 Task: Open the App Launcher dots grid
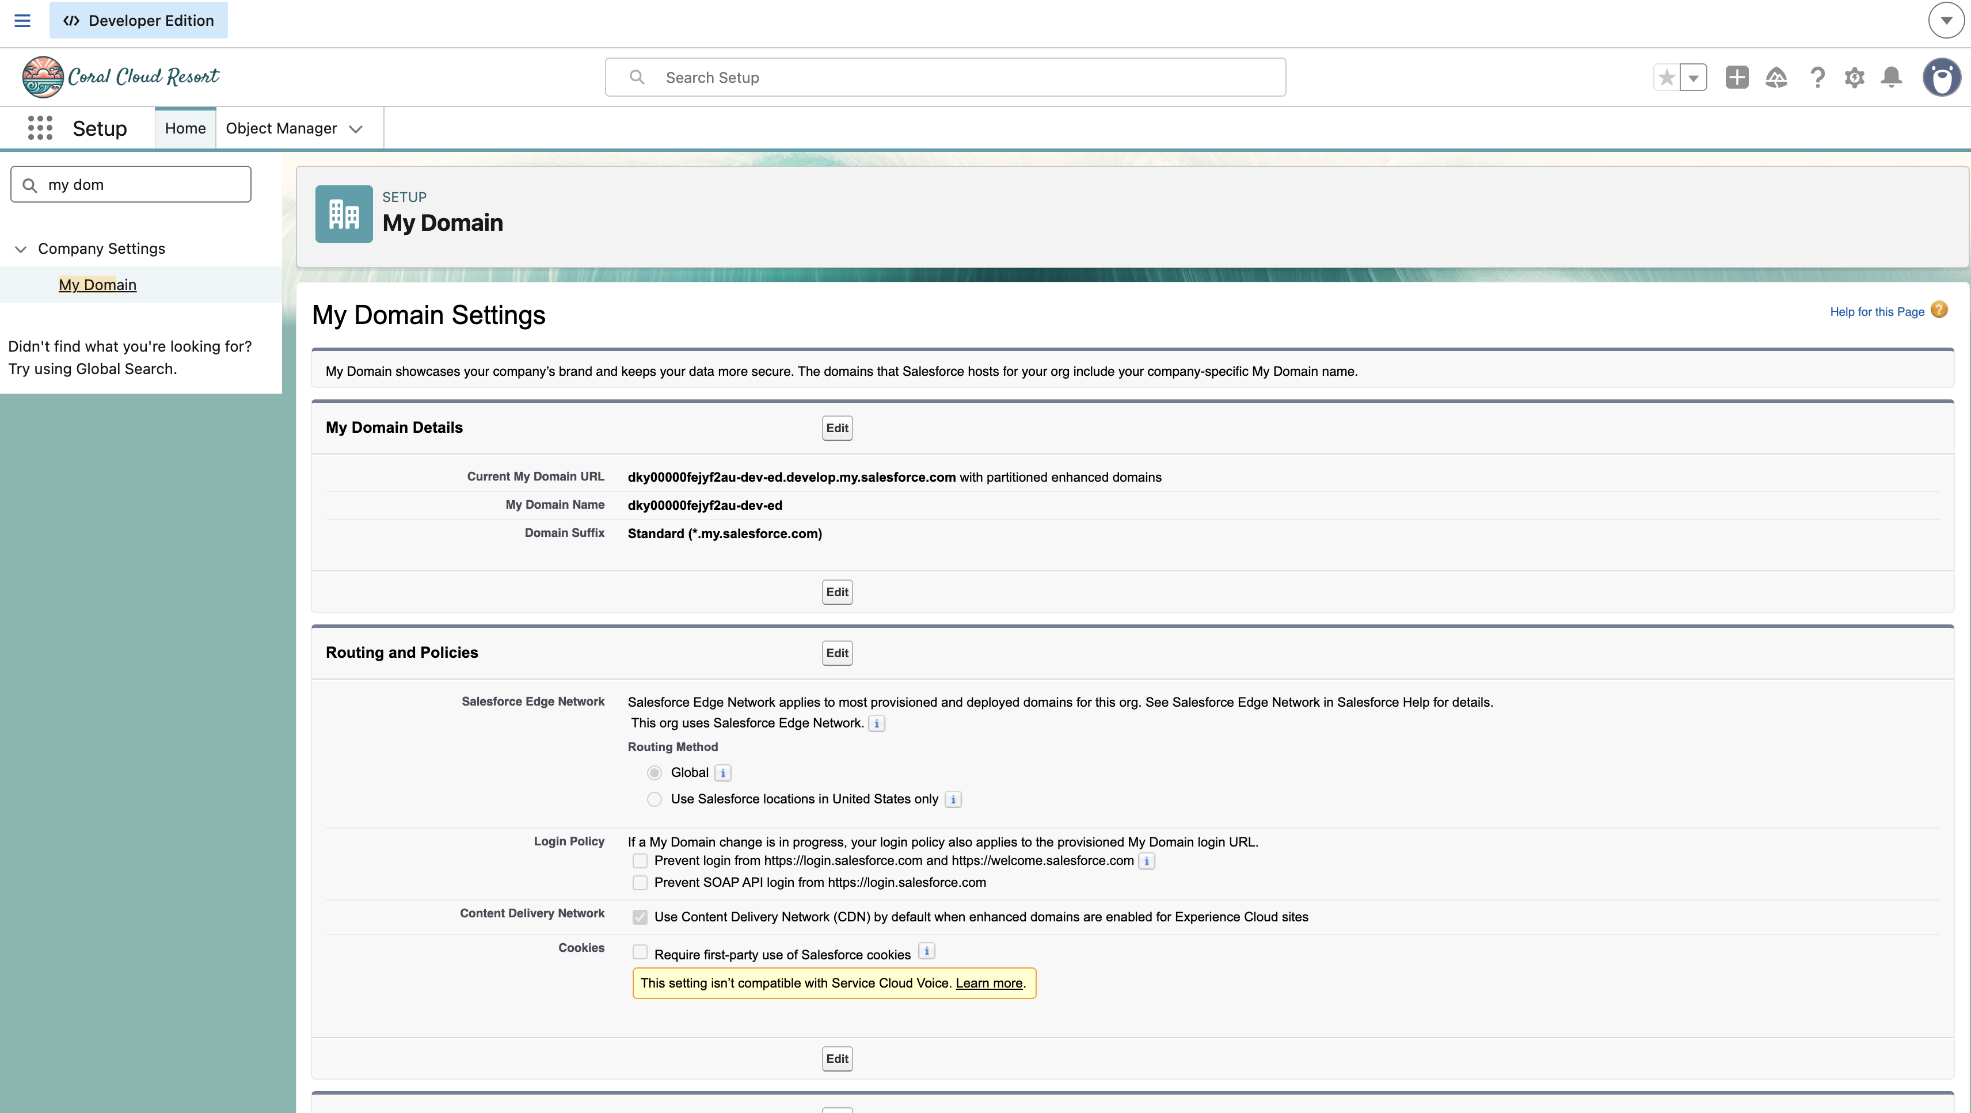pyautogui.click(x=40, y=128)
